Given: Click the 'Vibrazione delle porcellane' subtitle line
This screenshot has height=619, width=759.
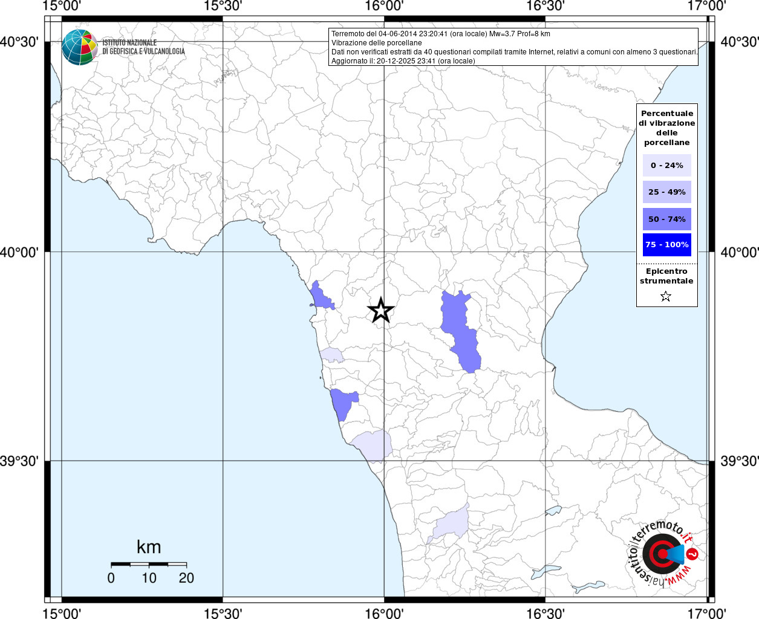Looking at the screenshot, I should click(x=377, y=43).
